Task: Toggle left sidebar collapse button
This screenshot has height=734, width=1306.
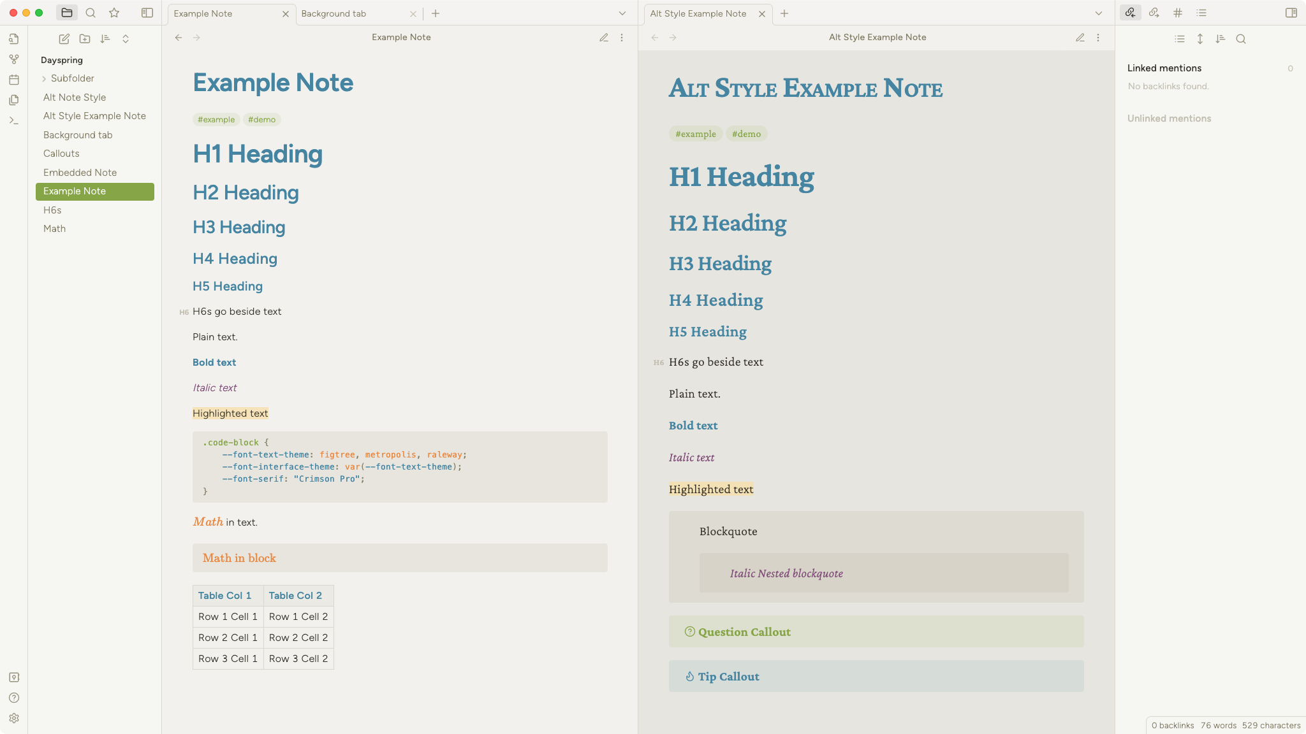Action: click(x=147, y=13)
